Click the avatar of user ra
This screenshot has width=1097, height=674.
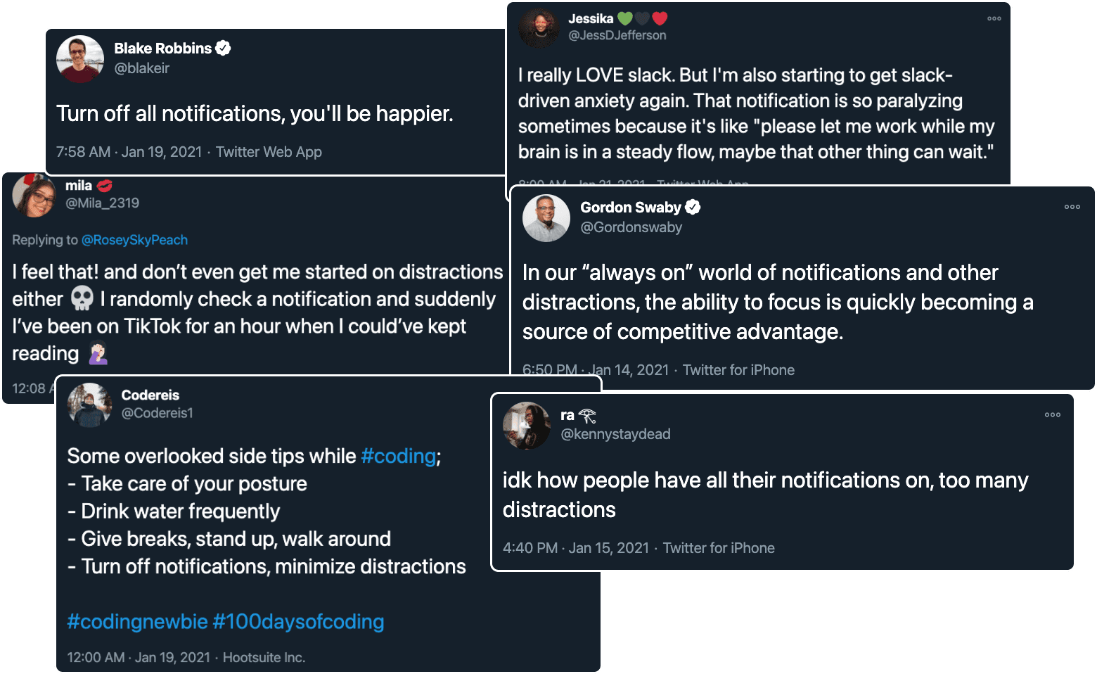[x=527, y=426]
